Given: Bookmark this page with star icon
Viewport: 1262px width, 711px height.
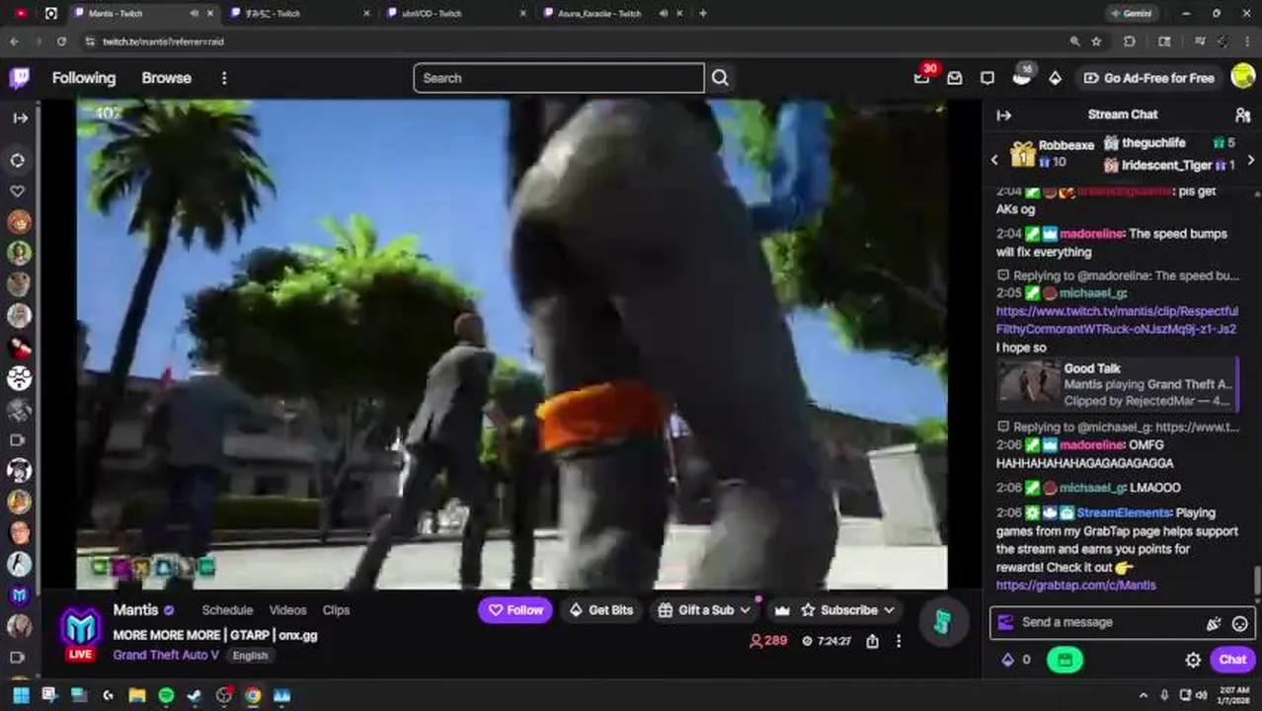Looking at the screenshot, I should tap(1096, 41).
